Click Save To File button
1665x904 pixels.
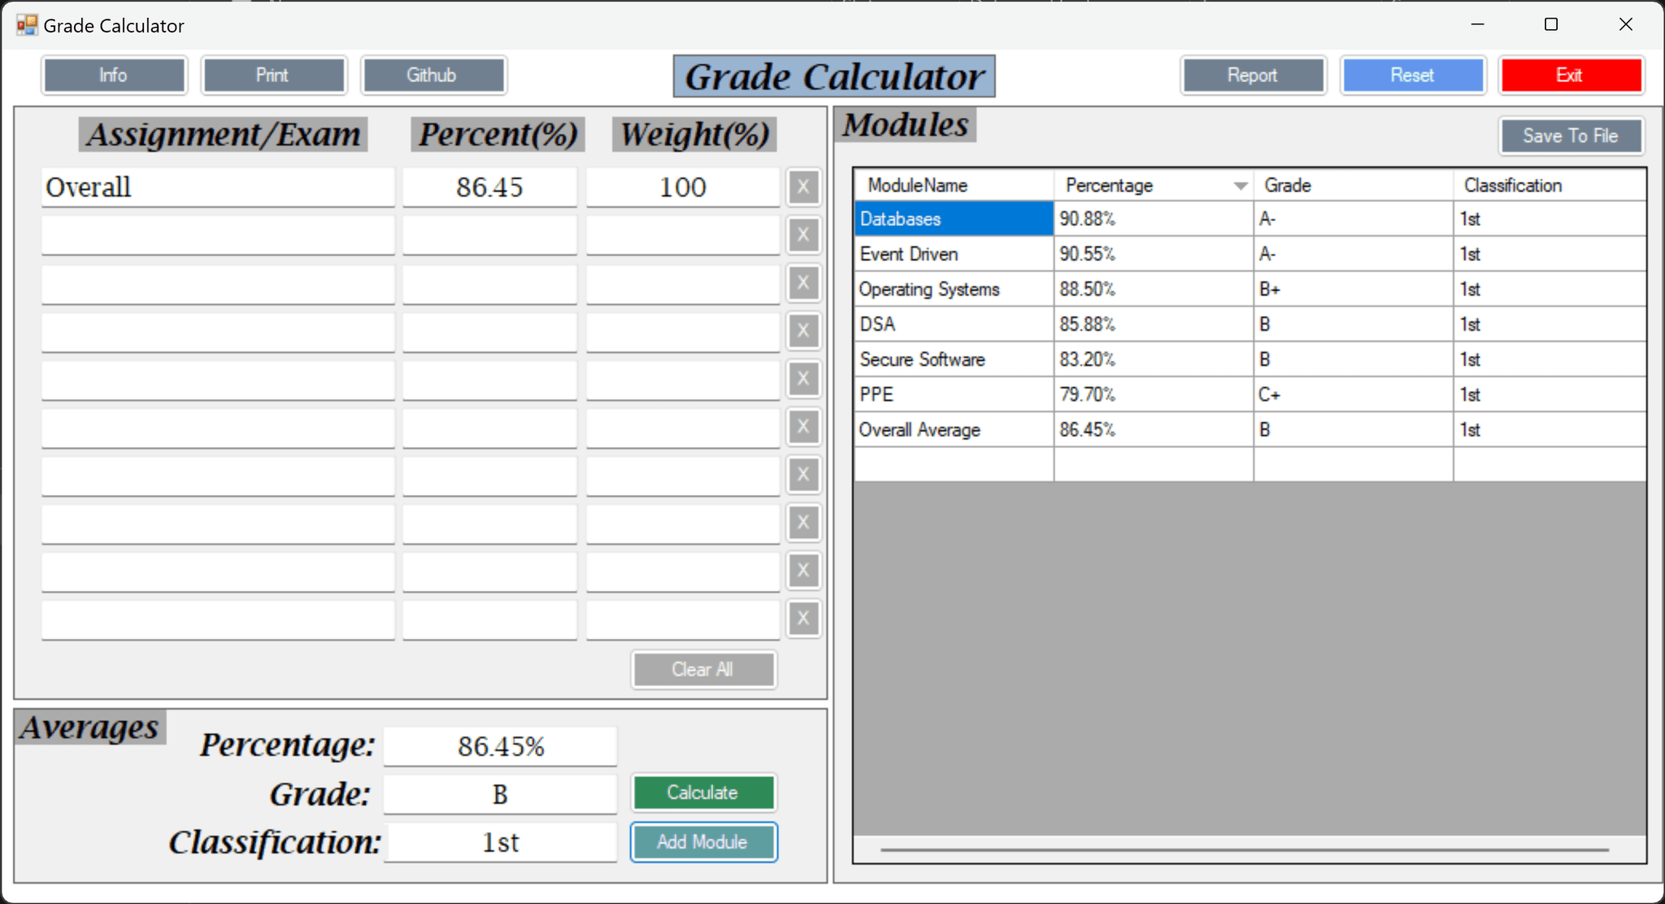tap(1571, 136)
